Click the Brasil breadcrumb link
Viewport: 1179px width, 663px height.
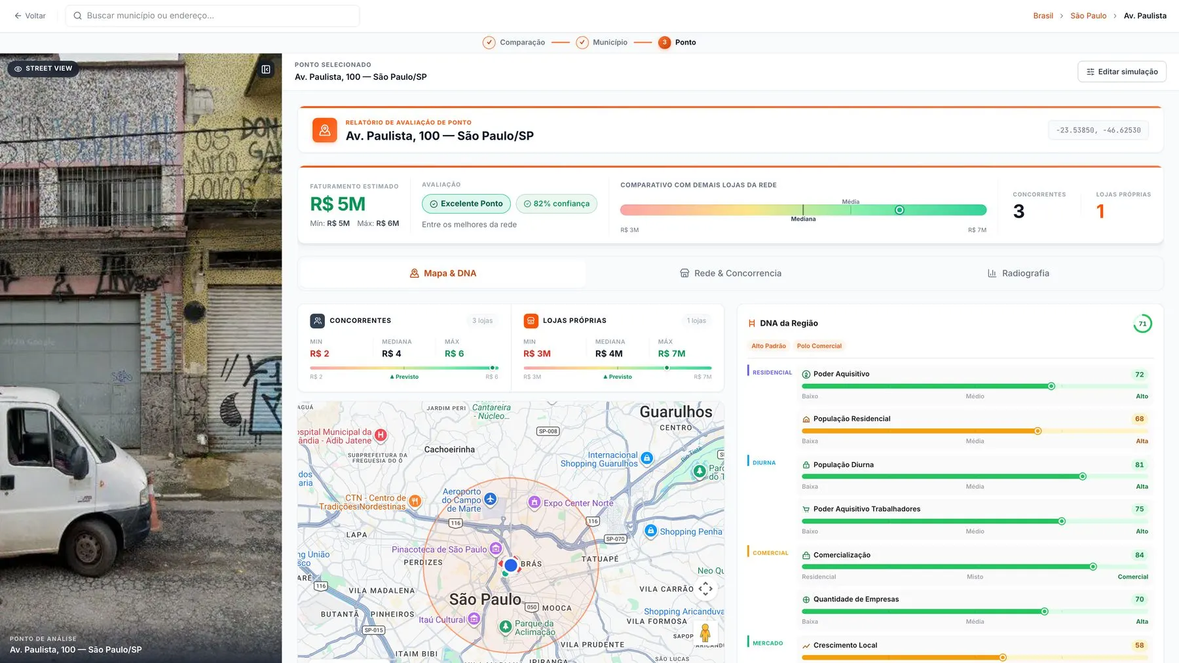coord(1043,16)
